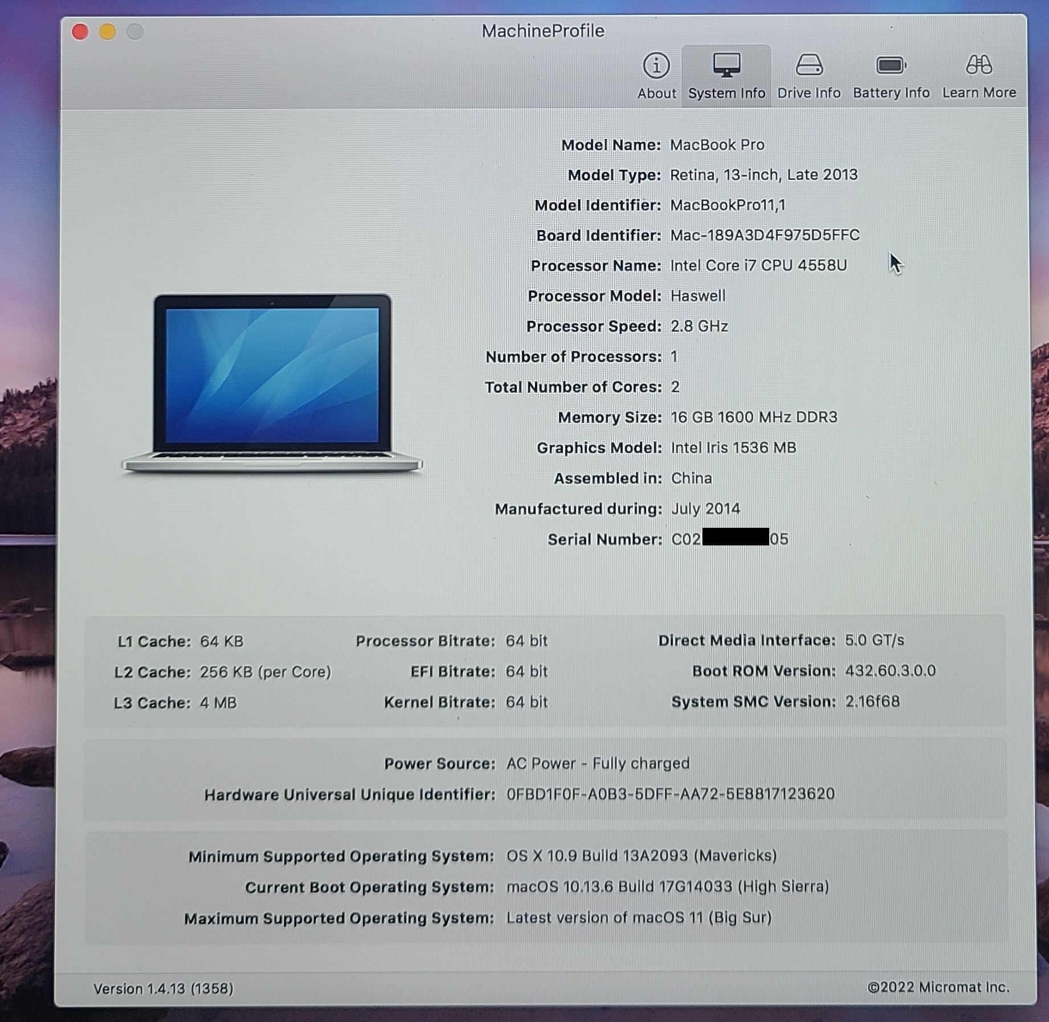Show Battery Info via battery icon
This screenshot has height=1022, width=1049.
(x=891, y=66)
